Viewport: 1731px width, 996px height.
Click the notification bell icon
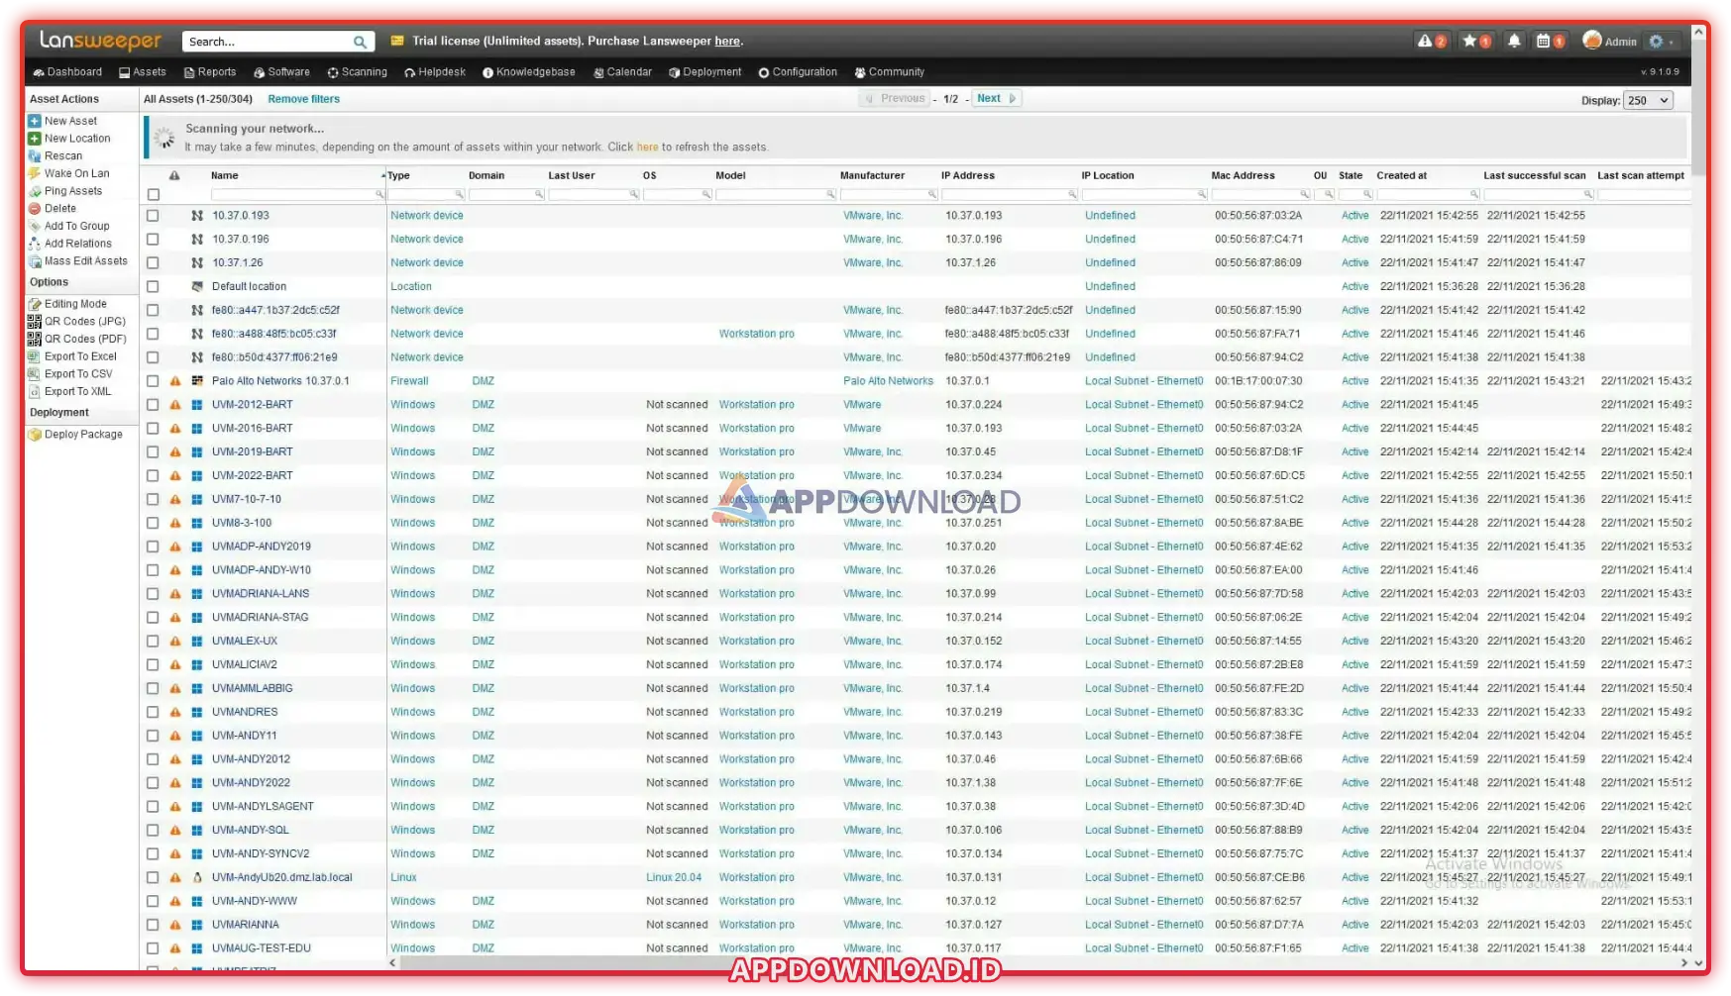tap(1513, 41)
